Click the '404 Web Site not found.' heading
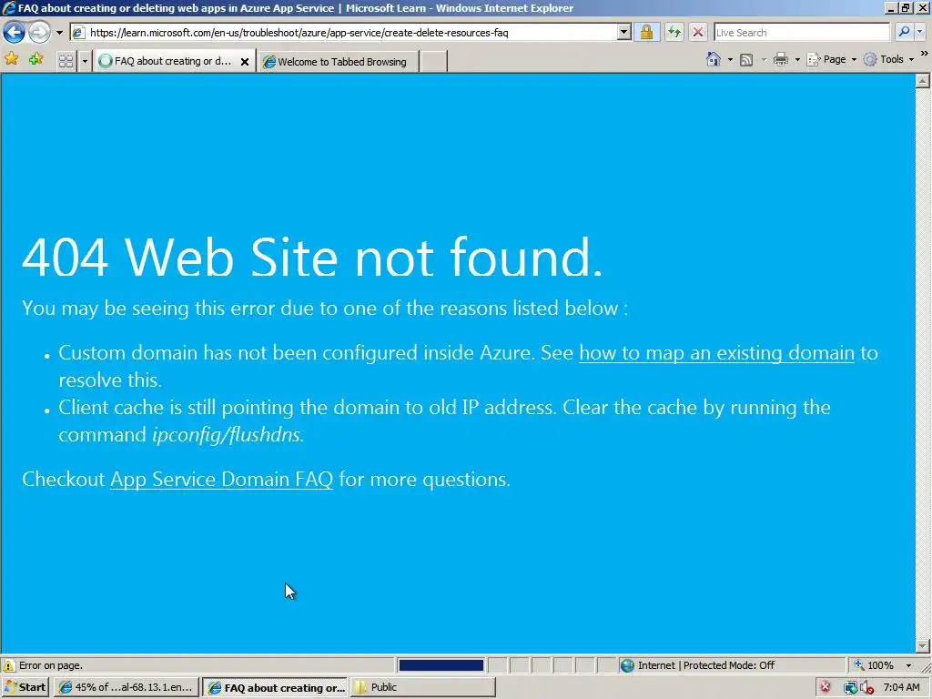Screen dimensions: 932x699 click(x=312, y=257)
